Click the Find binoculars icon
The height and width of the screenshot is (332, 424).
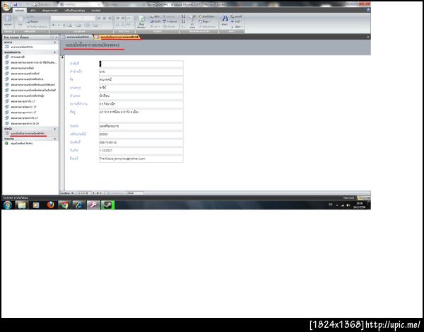[225, 20]
